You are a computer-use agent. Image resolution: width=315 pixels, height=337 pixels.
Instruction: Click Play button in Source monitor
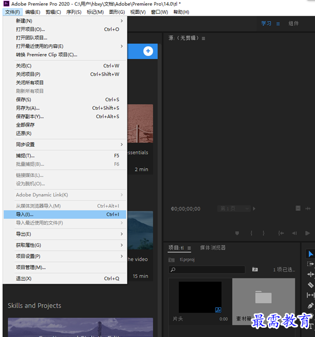308,233
